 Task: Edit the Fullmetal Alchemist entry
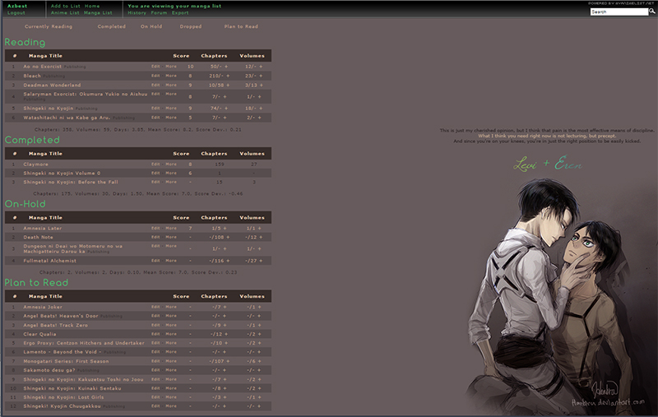click(155, 261)
